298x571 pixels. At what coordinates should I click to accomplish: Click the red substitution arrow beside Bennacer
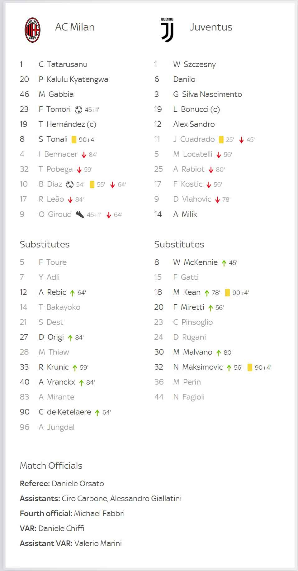pyautogui.click(x=84, y=155)
